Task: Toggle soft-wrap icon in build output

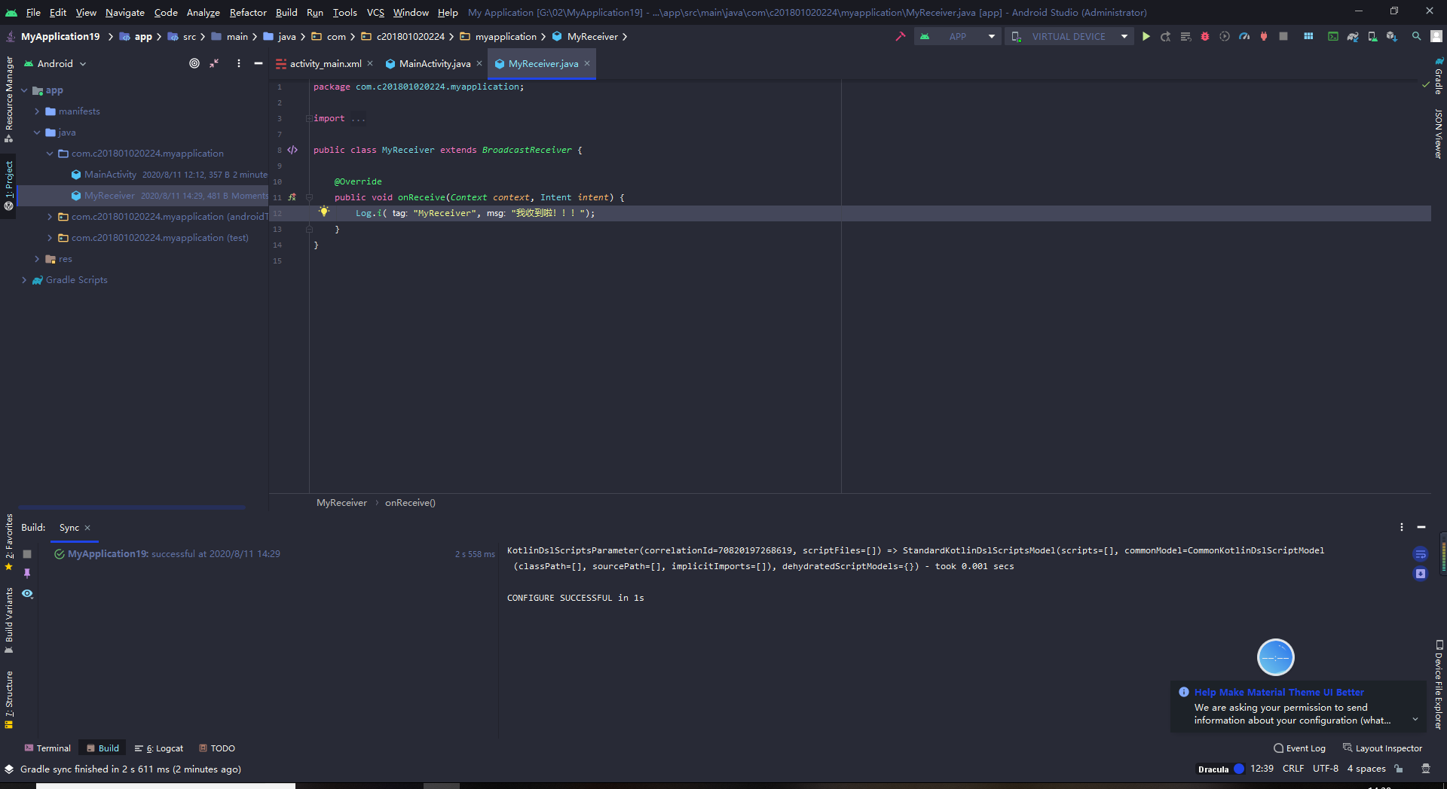Action: point(1421,554)
